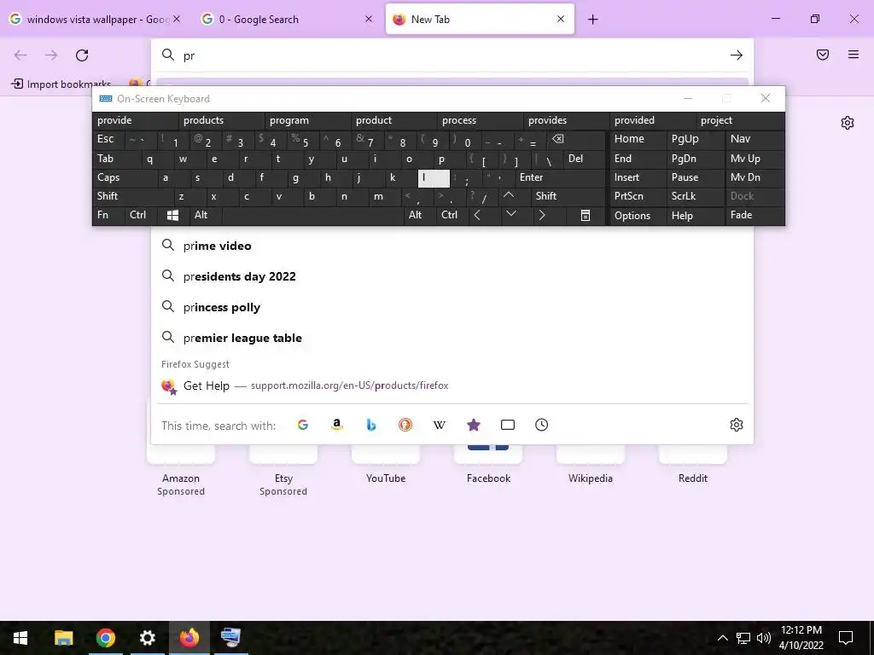The height and width of the screenshot is (655, 874).
Task: Click the PrtScn key
Action: point(638,196)
